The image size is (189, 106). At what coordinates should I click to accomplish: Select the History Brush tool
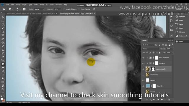pos(3,53)
